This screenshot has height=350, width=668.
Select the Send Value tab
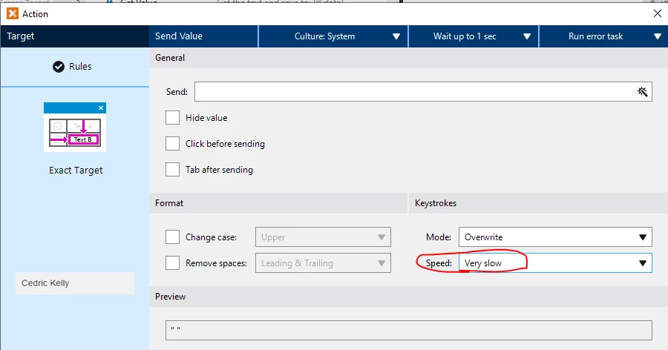click(x=203, y=36)
